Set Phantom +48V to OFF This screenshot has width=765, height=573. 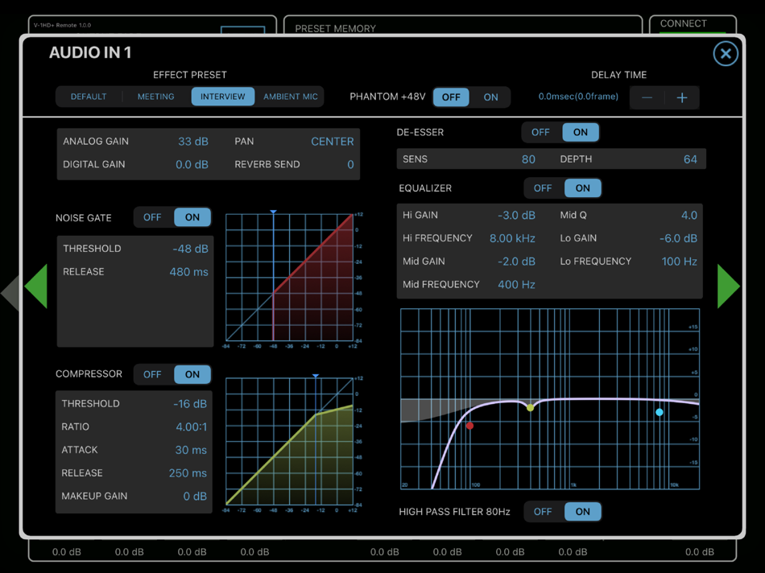[451, 97]
